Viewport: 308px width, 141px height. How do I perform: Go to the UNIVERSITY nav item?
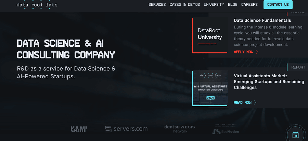coord(214,4)
